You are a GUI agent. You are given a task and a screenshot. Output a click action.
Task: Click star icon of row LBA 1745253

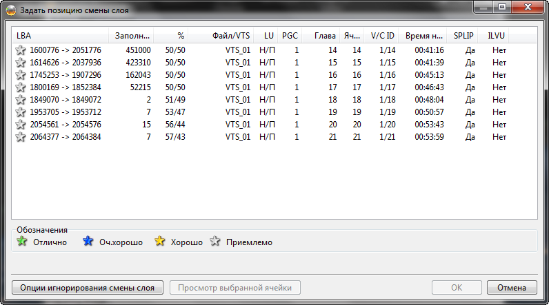21,75
